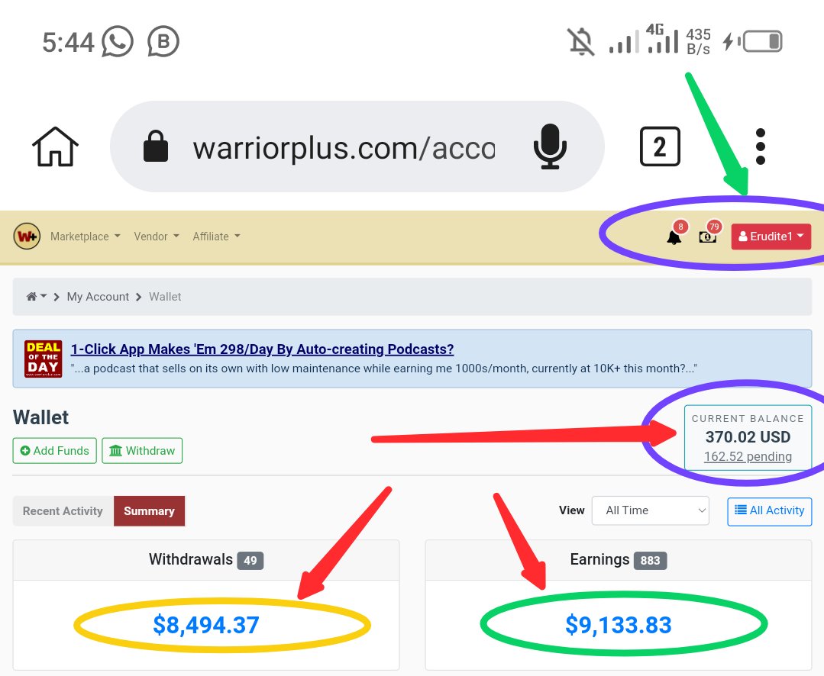This screenshot has height=676, width=824.
Task: Tap the padlock site security icon
Action: tap(156, 146)
